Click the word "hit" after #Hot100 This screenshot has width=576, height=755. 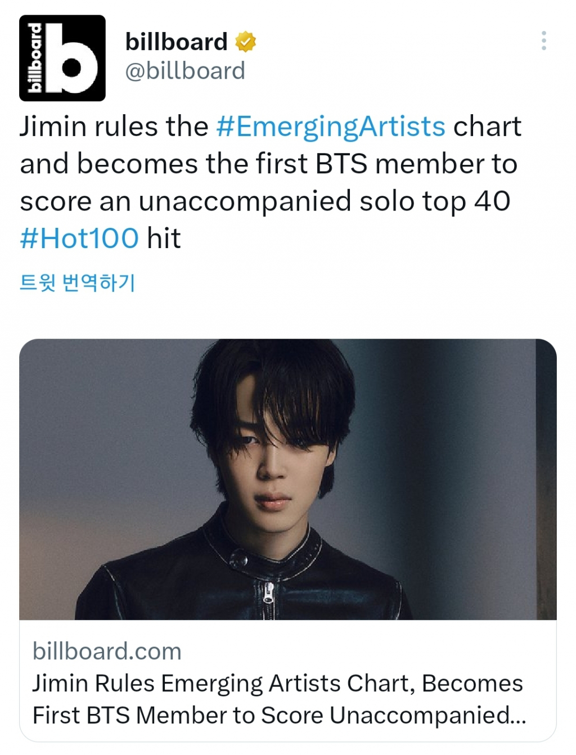click(164, 238)
